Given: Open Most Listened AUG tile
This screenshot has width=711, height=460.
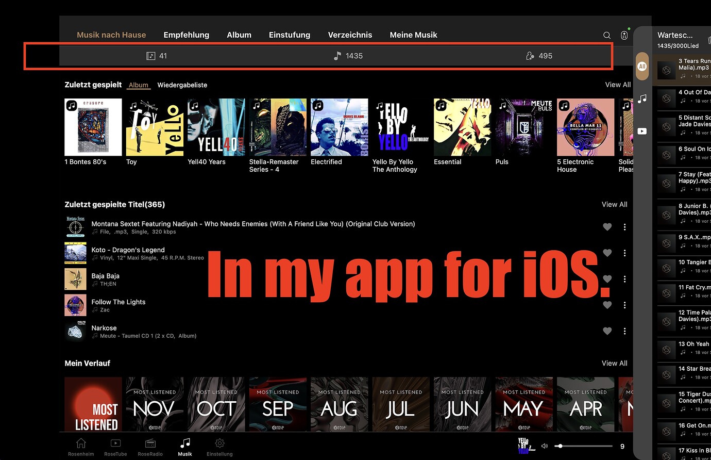Looking at the screenshot, I should click(x=340, y=404).
